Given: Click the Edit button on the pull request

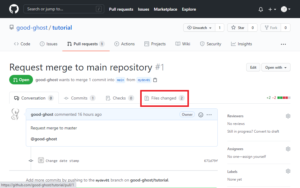Looking at the screenshot, I should [x=253, y=67].
